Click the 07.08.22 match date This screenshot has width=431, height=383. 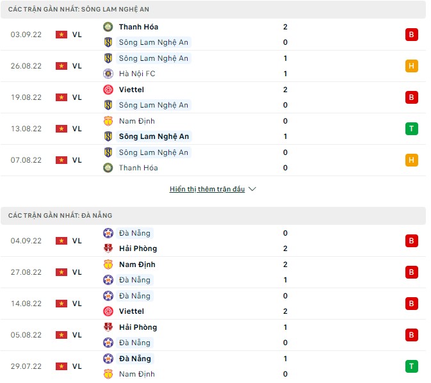(x=26, y=160)
